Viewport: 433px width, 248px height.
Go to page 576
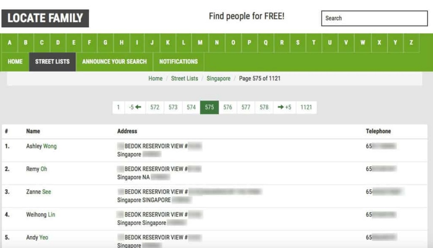[x=228, y=108]
